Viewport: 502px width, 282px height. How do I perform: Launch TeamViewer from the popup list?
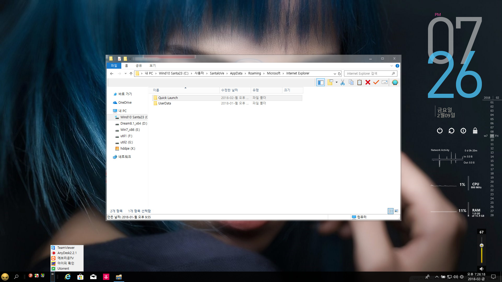(67, 248)
